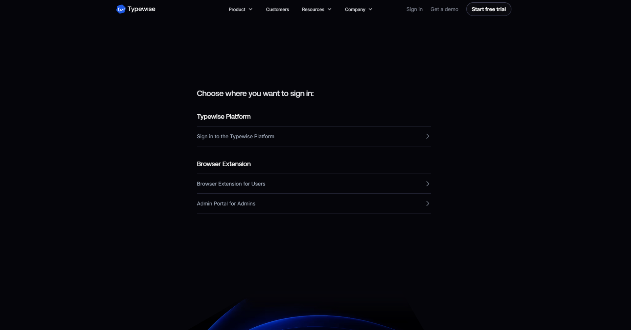Click the Get a demo link
Viewport: 631px width, 330px height.
tap(444, 9)
